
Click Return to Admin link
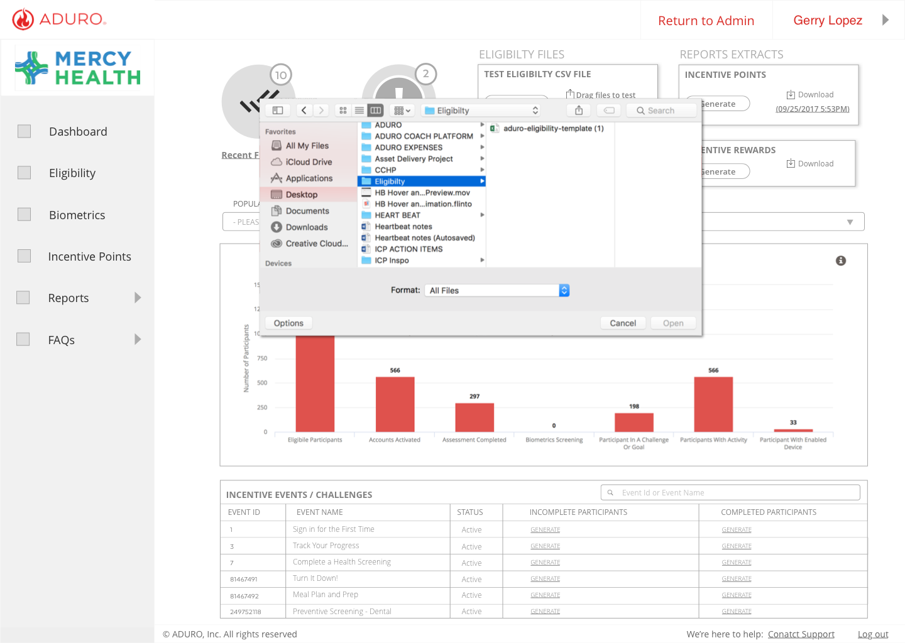(x=706, y=21)
